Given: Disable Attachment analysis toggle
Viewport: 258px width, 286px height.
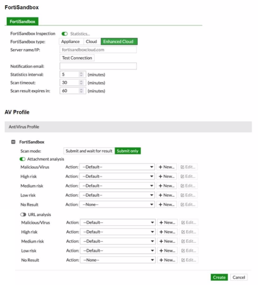Looking at the screenshot, I should click(x=23, y=159).
